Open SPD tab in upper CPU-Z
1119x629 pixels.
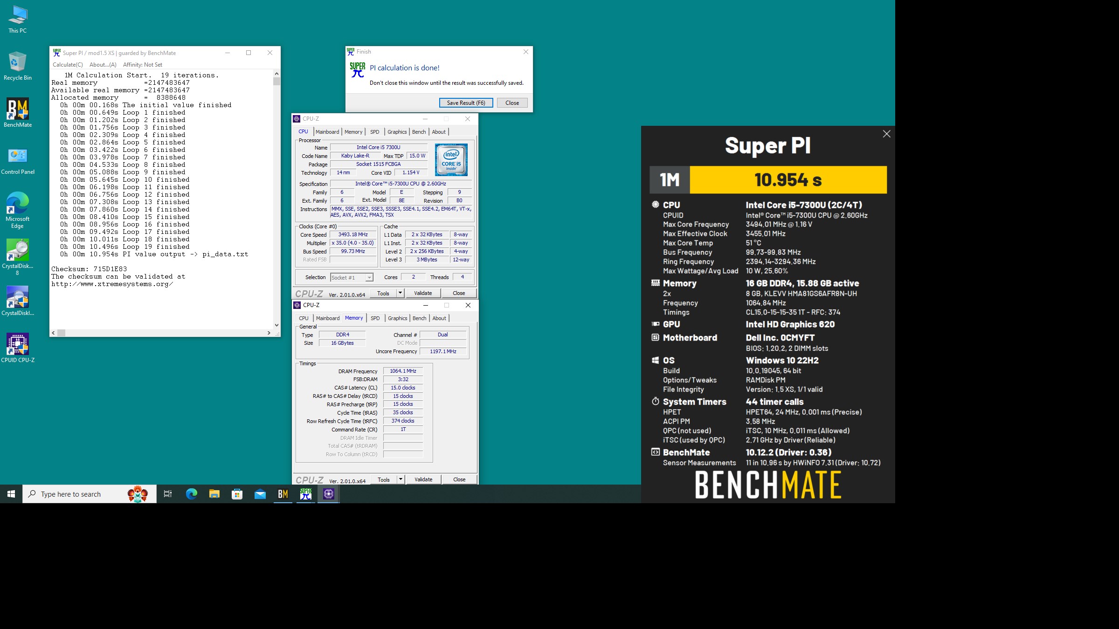[375, 132]
